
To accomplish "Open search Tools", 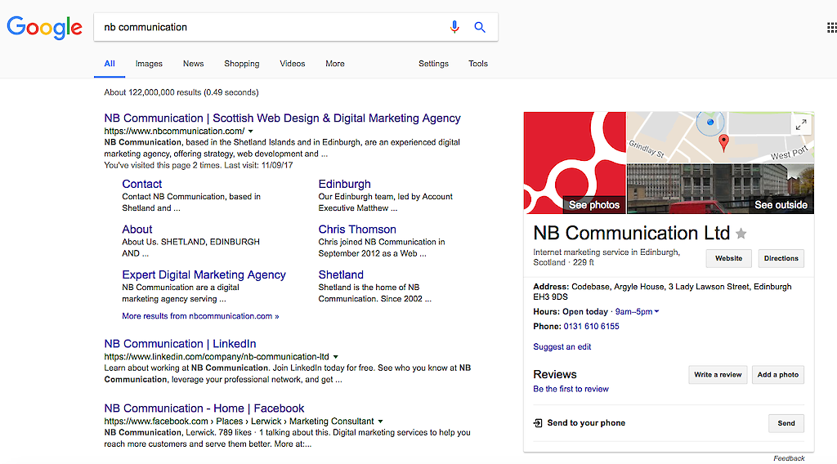I will point(478,64).
